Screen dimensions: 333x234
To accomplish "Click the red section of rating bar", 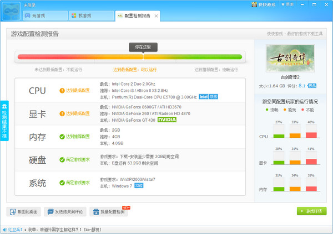I will coord(55,57).
